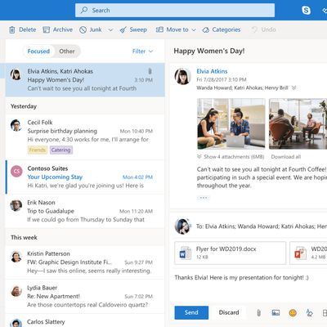Open the meeting room photo thumbnail

coord(298,123)
